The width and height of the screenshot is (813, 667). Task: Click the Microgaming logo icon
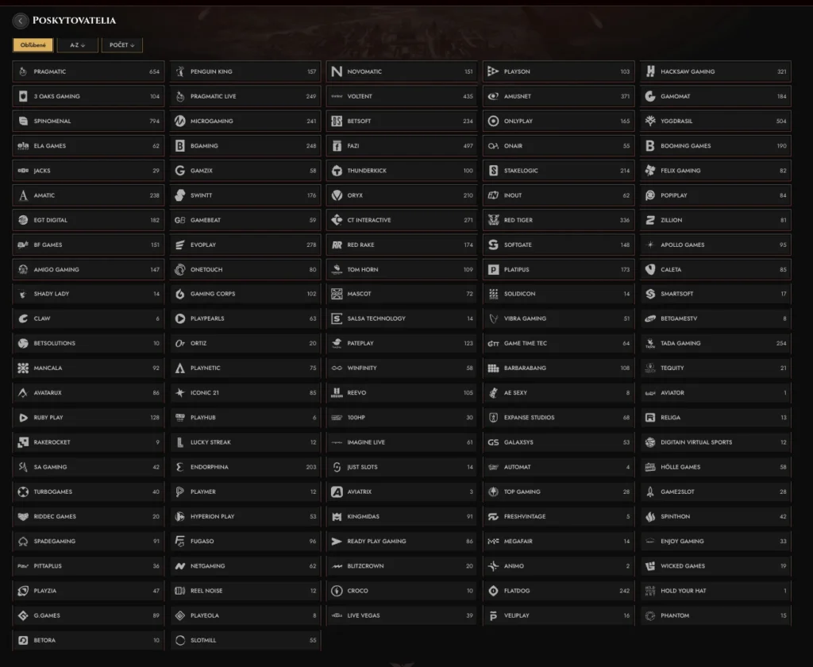click(x=180, y=121)
